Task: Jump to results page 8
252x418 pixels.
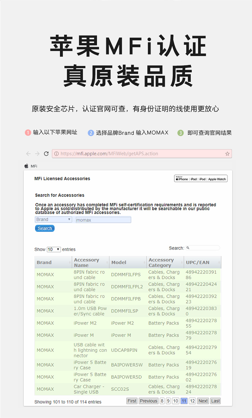Action: coord(162,401)
